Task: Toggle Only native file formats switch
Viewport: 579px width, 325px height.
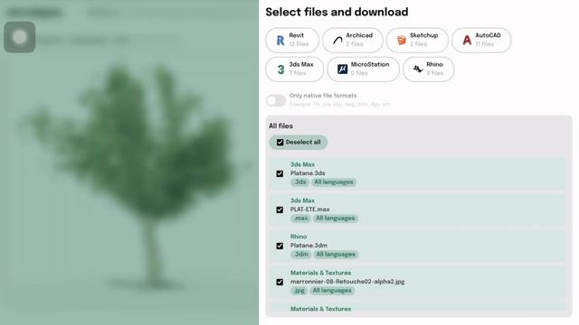Action: 276,100
